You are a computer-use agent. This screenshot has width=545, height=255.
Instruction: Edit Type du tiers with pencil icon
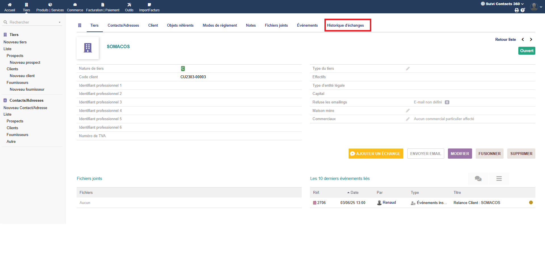pyautogui.click(x=408, y=69)
